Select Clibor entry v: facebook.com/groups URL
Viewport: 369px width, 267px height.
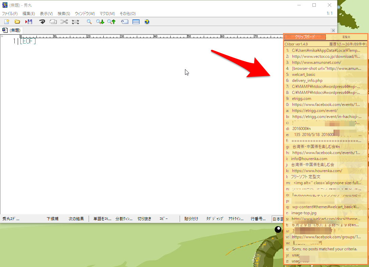pyautogui.click(x=326, y=237)
